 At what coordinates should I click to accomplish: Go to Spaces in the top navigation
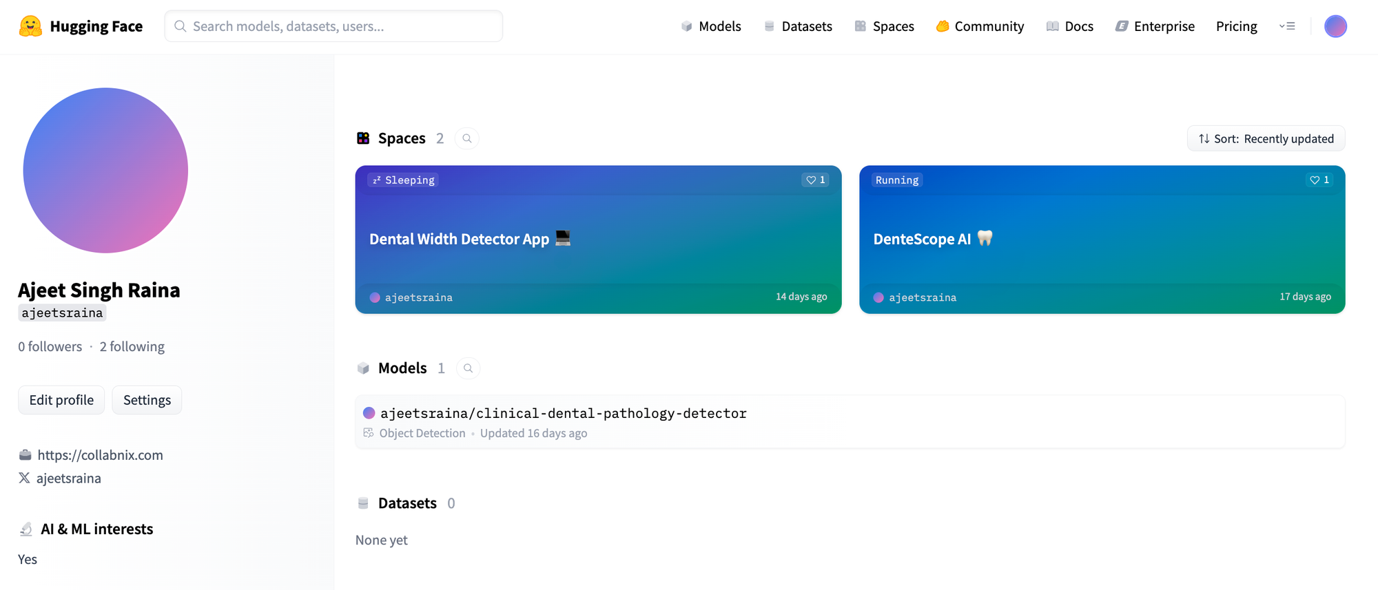884,26
